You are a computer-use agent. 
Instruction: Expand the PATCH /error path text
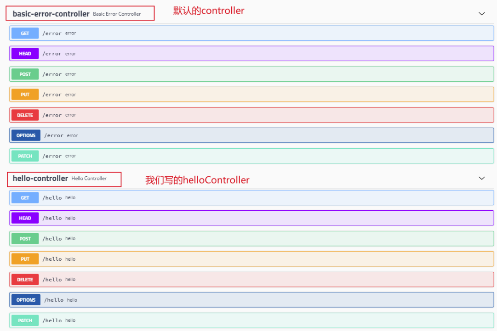click(x=52, y=156)
